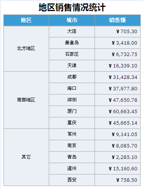Click the 西安 city cell
143x189 pixels.
(72, 180)
